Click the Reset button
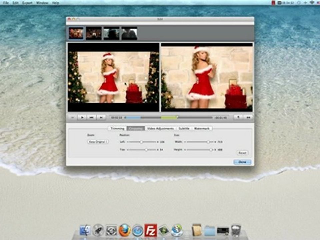The width and height of the screenshot is (320, 240). click(242, 153)
